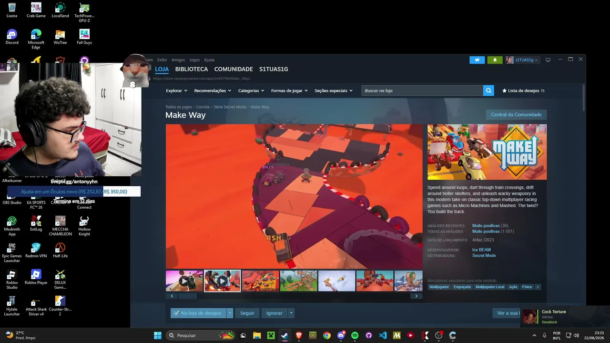Launch Roblox Player desktop shortcut

tap(36, 277)
